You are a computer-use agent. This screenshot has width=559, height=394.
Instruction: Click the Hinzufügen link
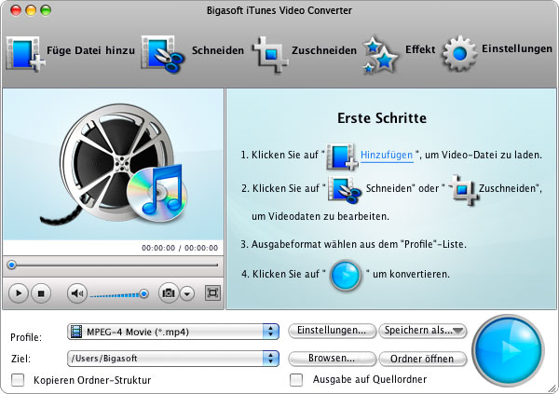[387, 156]
